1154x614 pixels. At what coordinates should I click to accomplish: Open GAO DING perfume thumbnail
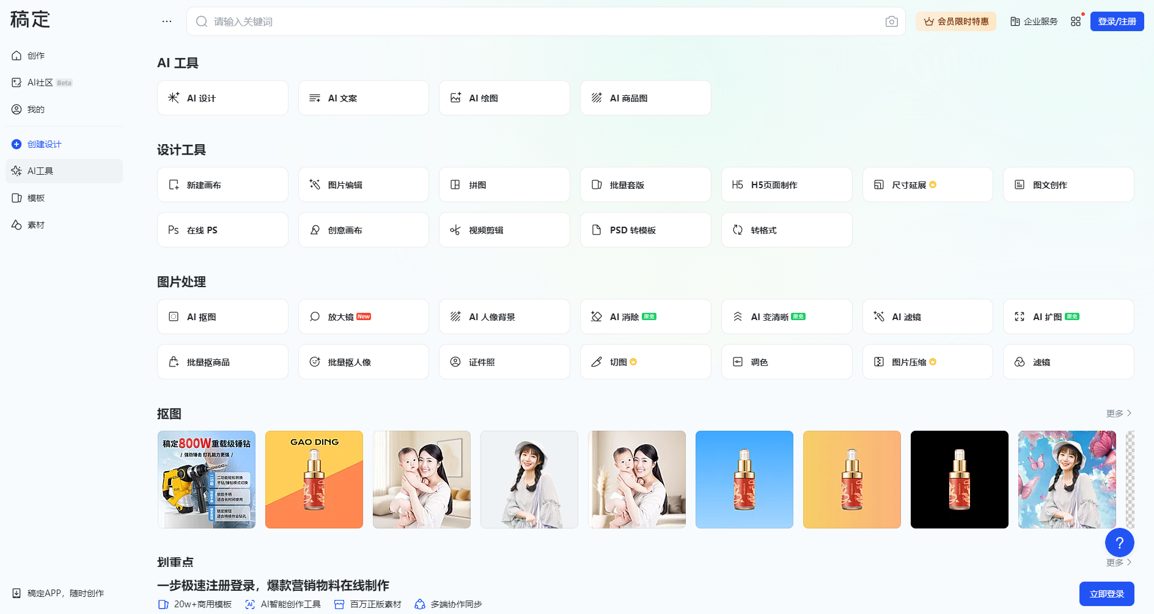(x=314, y=480)
